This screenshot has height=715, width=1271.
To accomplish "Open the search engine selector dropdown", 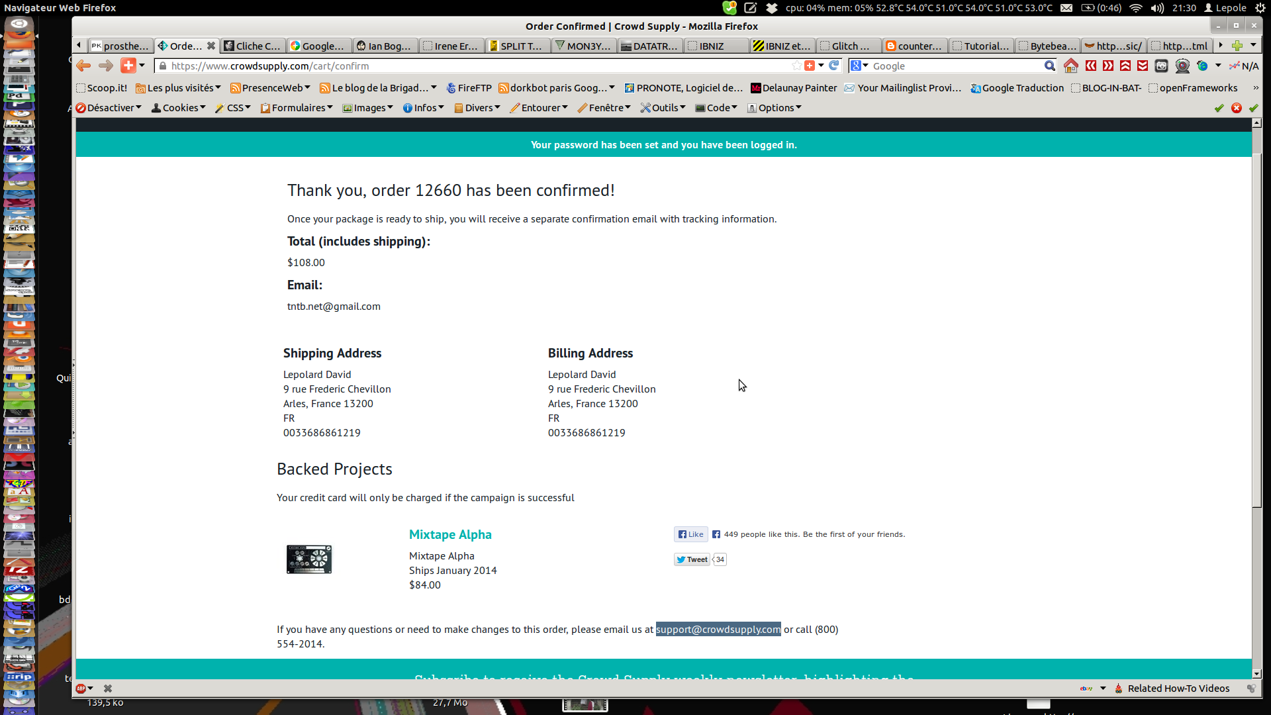I will tap(859, 66).
